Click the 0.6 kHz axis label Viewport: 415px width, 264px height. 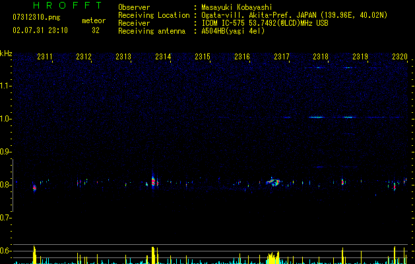6,251
